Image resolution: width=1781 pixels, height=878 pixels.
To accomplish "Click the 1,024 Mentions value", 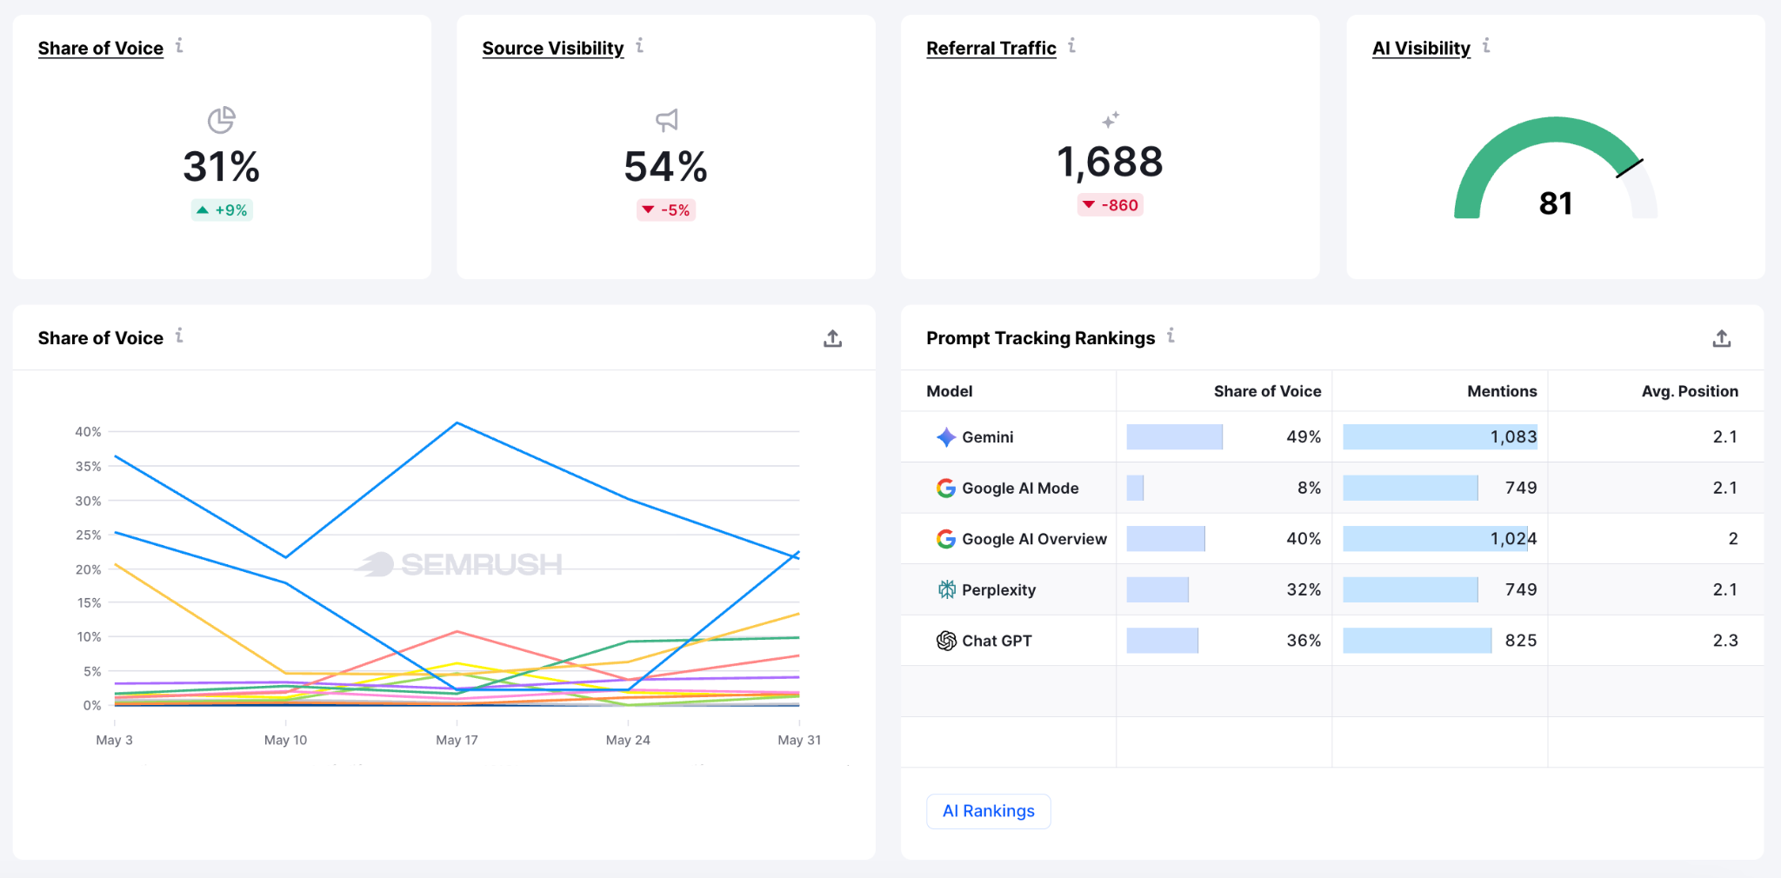I will [x=1513, y=539].
